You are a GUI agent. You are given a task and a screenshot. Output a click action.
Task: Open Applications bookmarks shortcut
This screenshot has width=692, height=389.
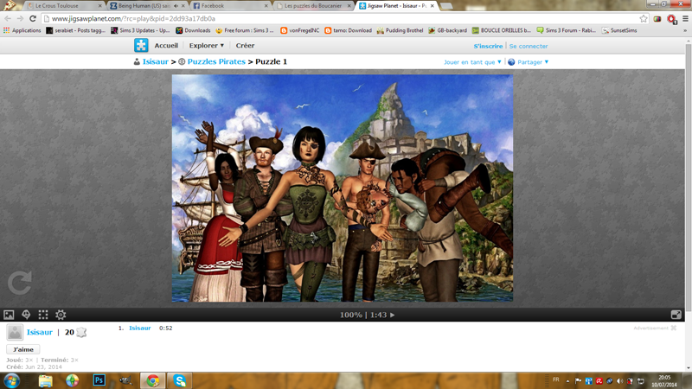[22, 30]
